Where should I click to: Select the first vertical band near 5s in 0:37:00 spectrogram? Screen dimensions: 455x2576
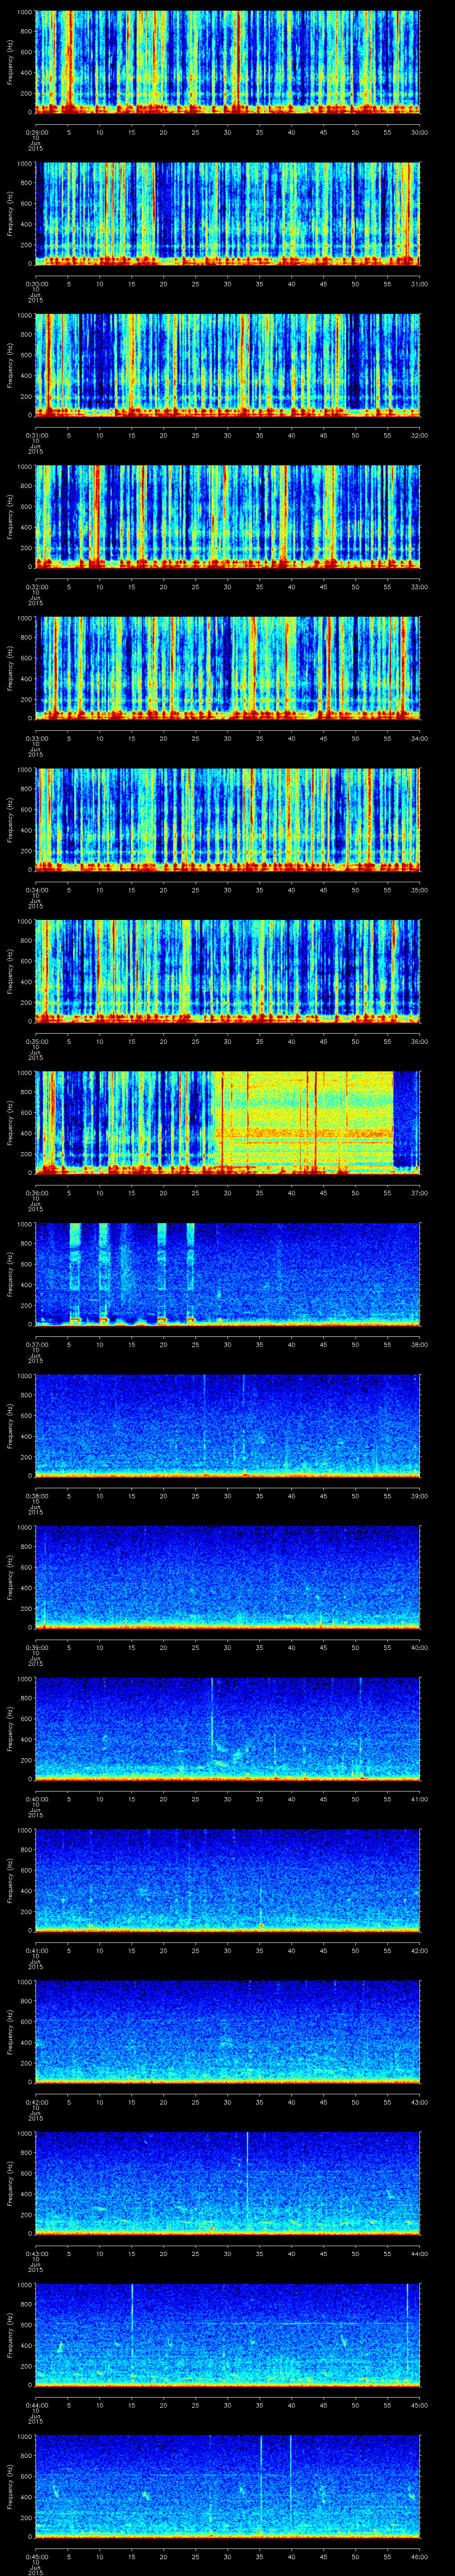75,1270
